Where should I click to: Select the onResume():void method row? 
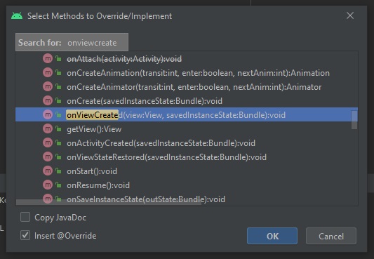coord(187,185)
